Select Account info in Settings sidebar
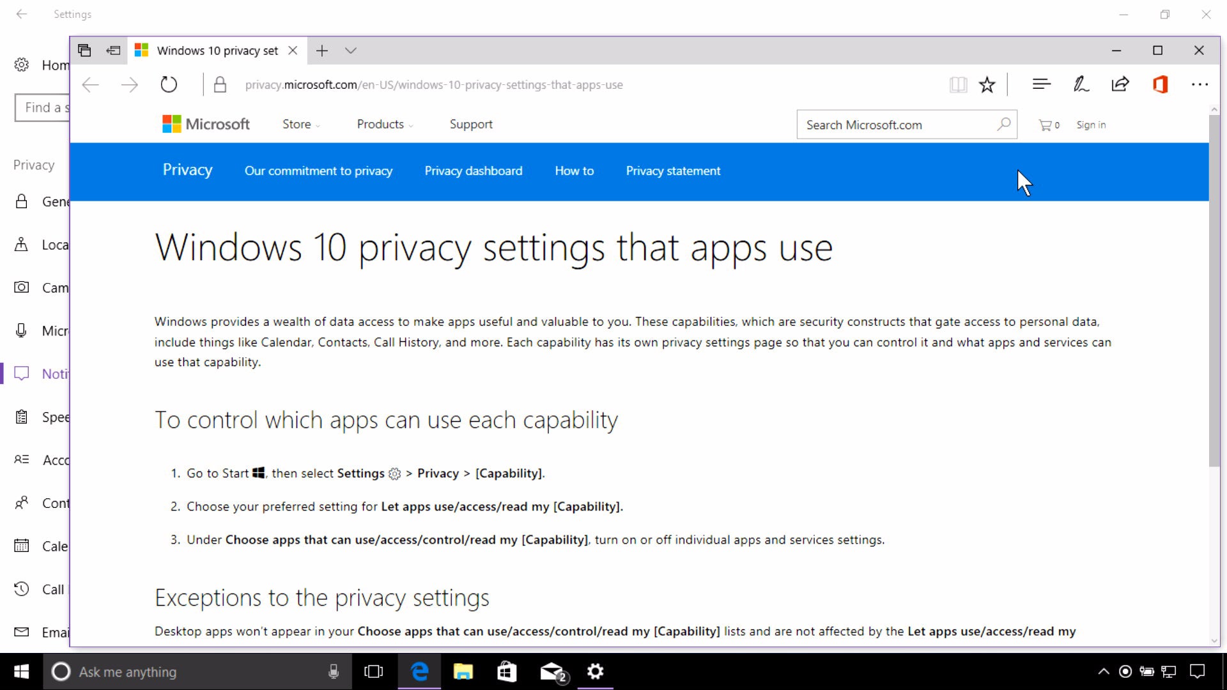 click(x=42, y=460)
